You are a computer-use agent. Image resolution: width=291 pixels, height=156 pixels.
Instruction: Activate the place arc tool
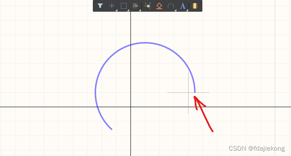click(x=171, y=6)
